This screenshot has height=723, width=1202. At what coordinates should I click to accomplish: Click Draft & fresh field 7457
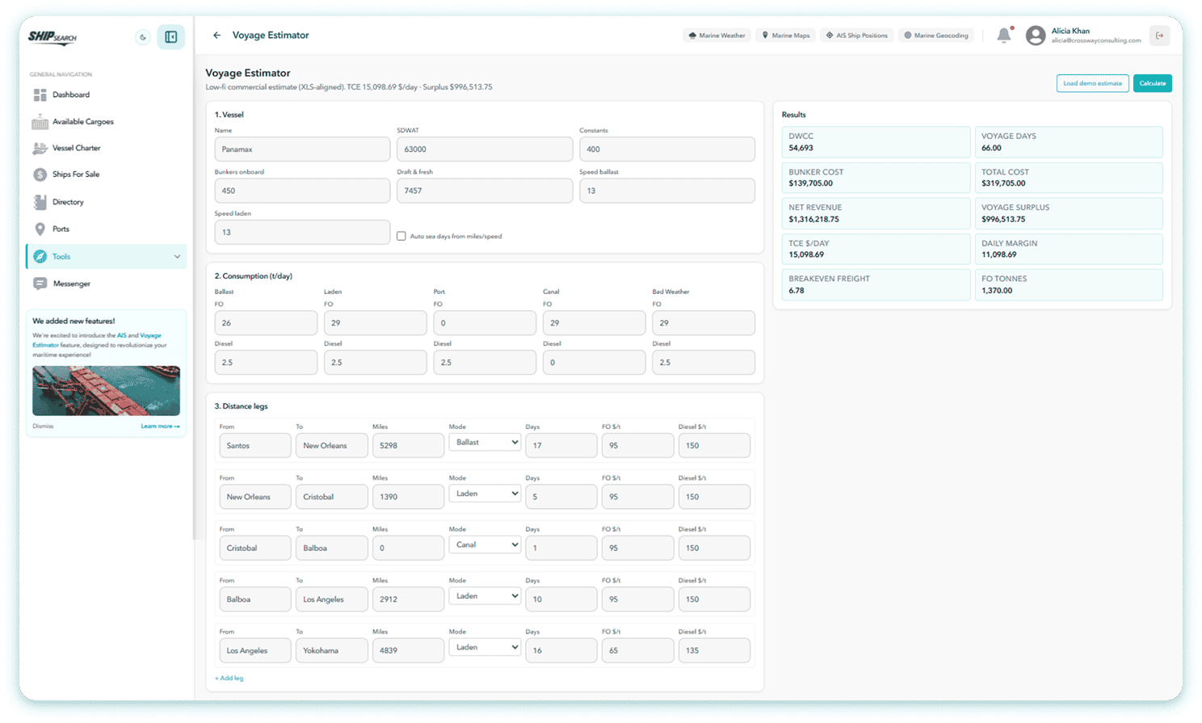(x=485, y=191)
